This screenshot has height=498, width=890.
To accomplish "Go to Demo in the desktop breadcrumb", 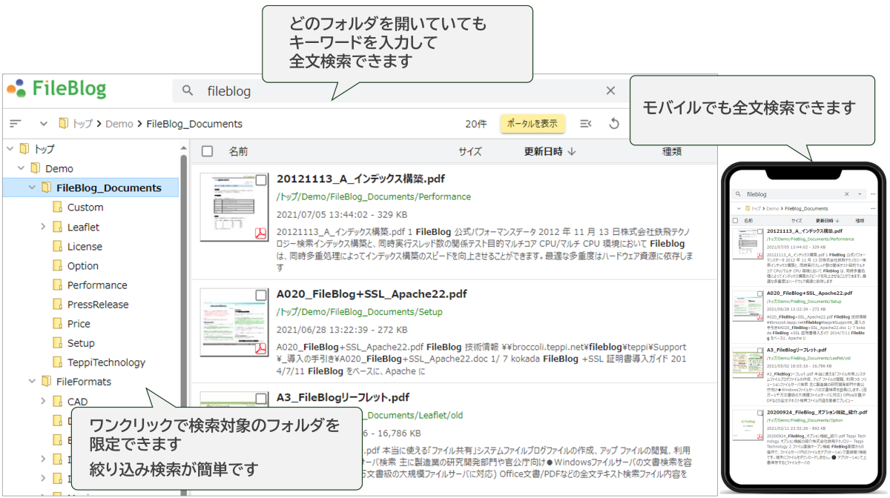I will 119,124.
